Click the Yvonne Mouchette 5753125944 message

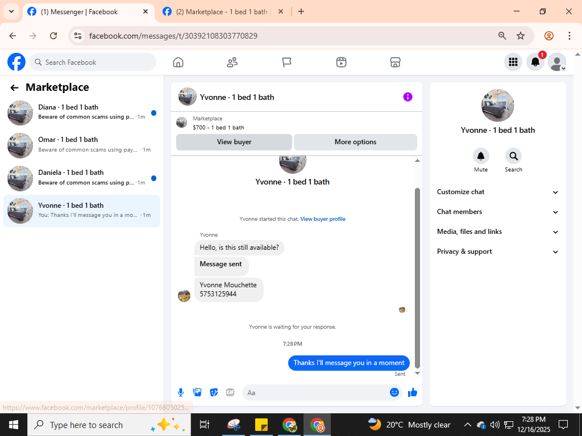(x=228, y=290)
